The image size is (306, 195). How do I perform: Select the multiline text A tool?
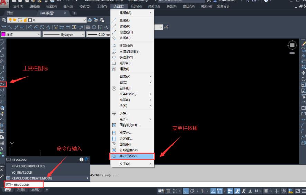click(x=2, y=149)
